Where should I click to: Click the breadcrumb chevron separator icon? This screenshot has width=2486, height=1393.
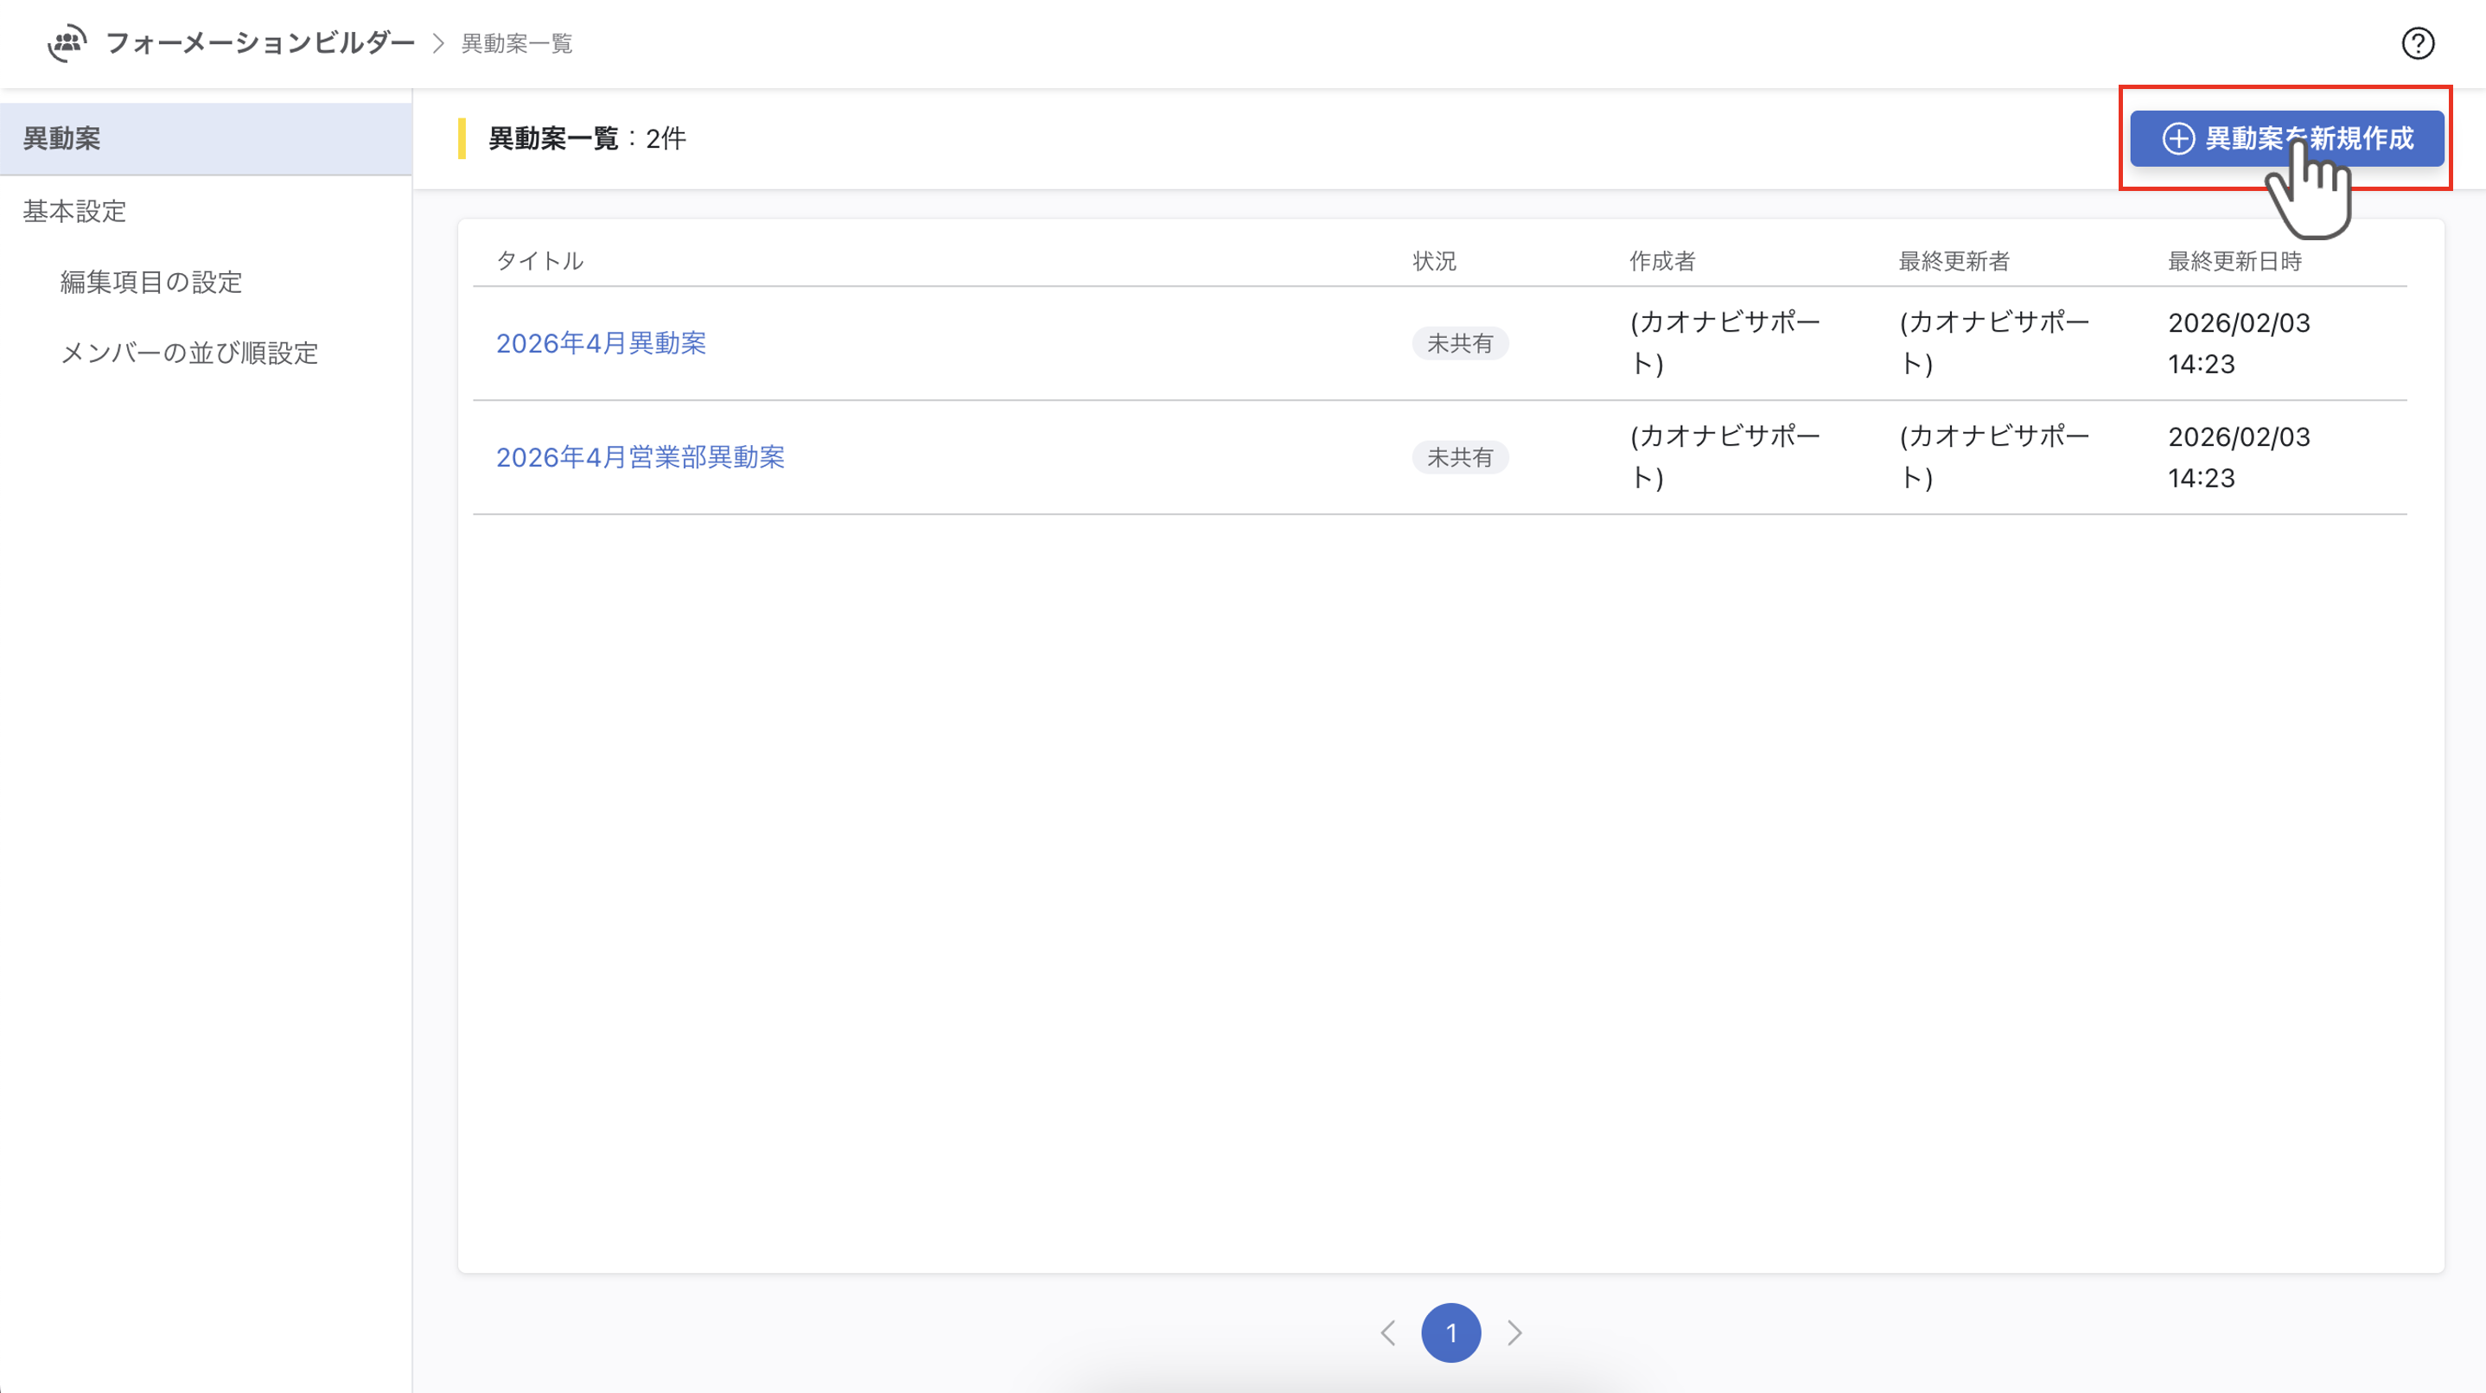click(438, 43)
